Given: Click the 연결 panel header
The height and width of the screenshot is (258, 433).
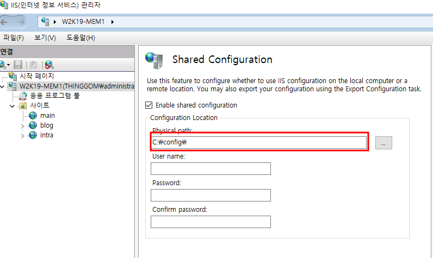Looking at the screenshot, I should 67,52.
